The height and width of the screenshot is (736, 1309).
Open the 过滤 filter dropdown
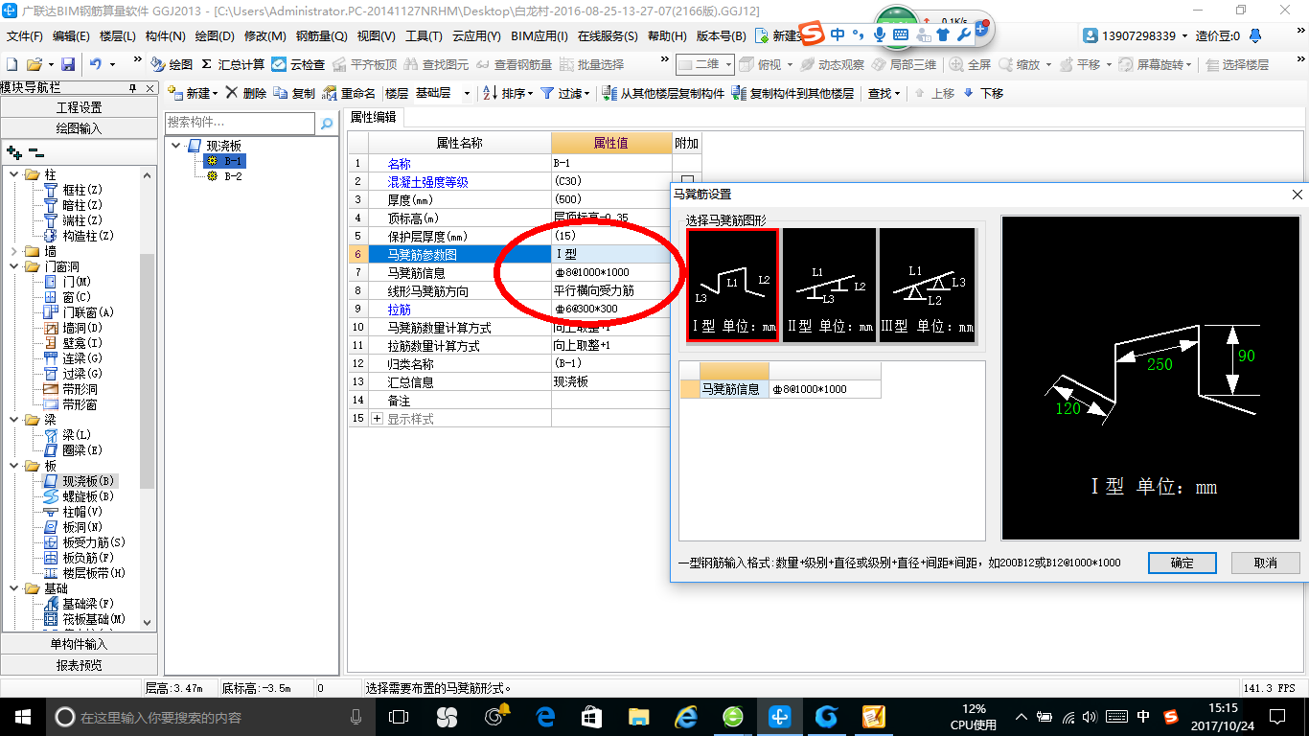click(587, 93)
